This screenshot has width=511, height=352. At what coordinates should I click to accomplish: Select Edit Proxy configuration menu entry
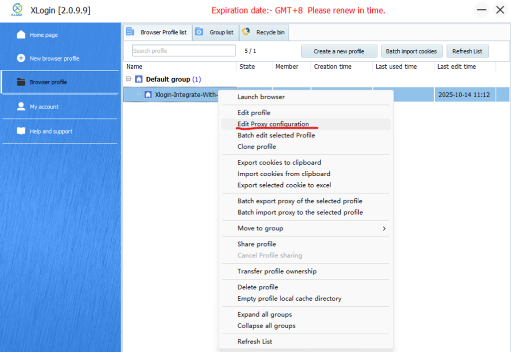click(x=273, y=124)
